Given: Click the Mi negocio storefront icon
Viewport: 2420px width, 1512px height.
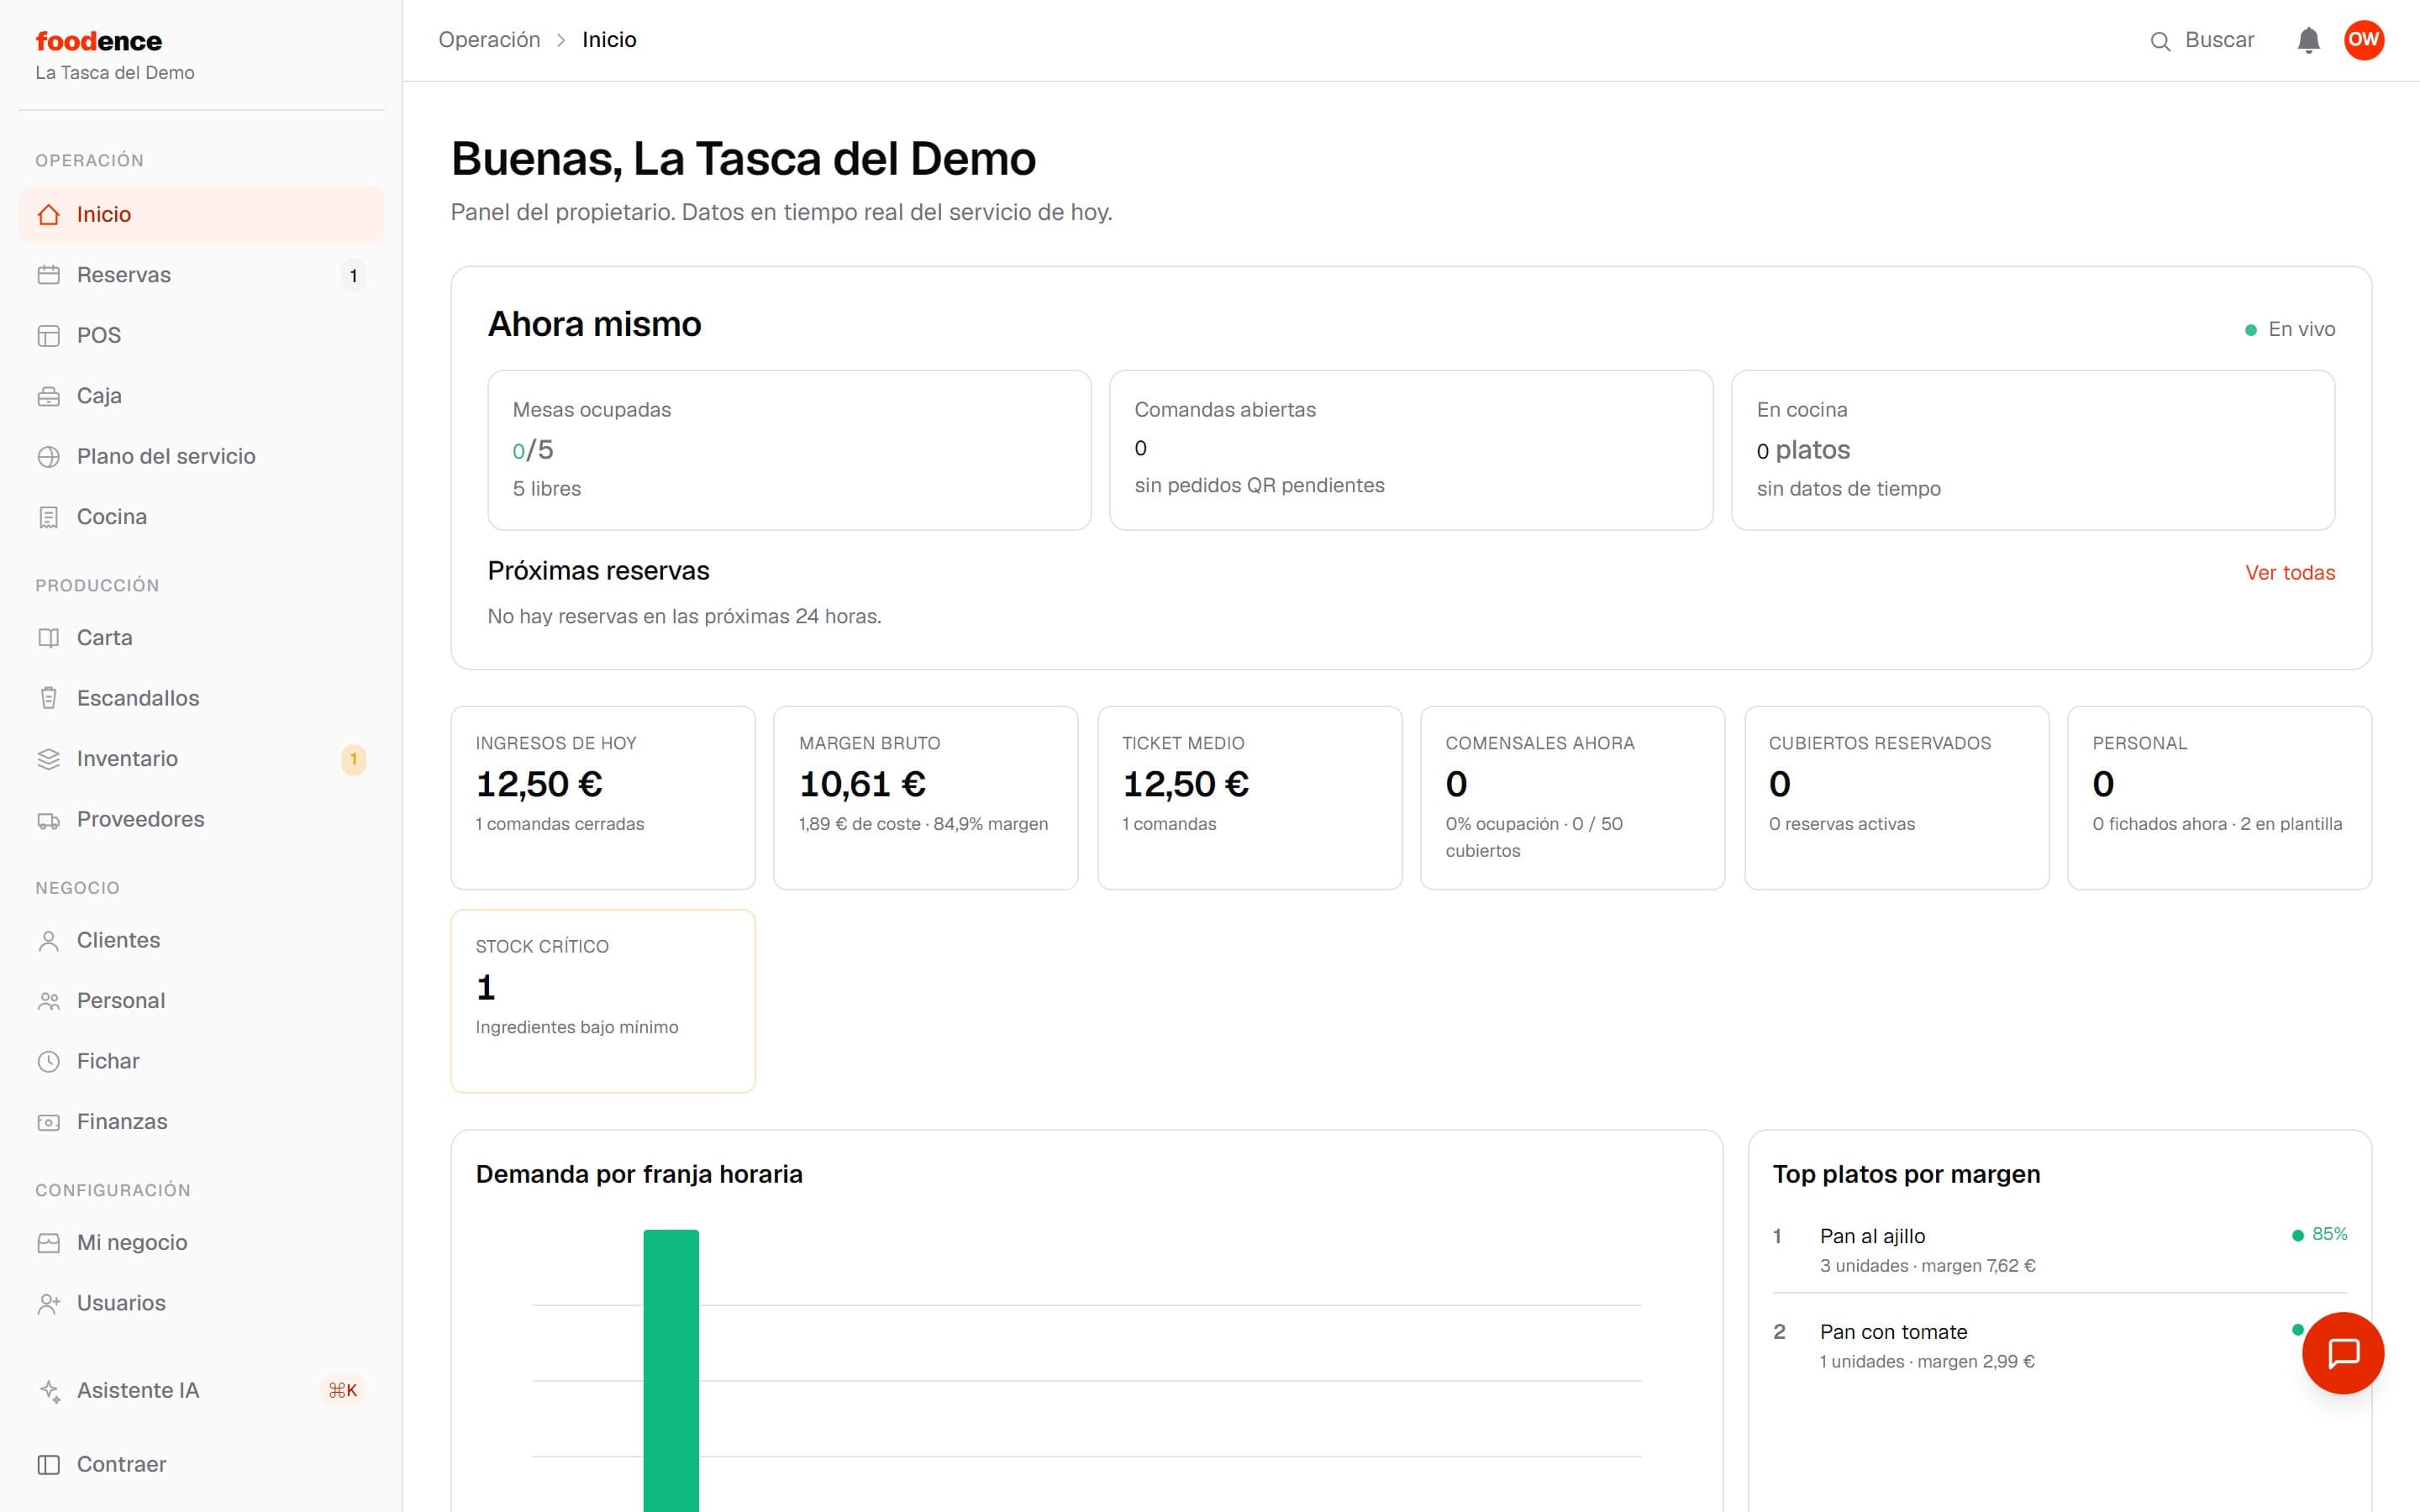Looking at the screenshot, I should pyautogui.click(x=48, y=1243).
